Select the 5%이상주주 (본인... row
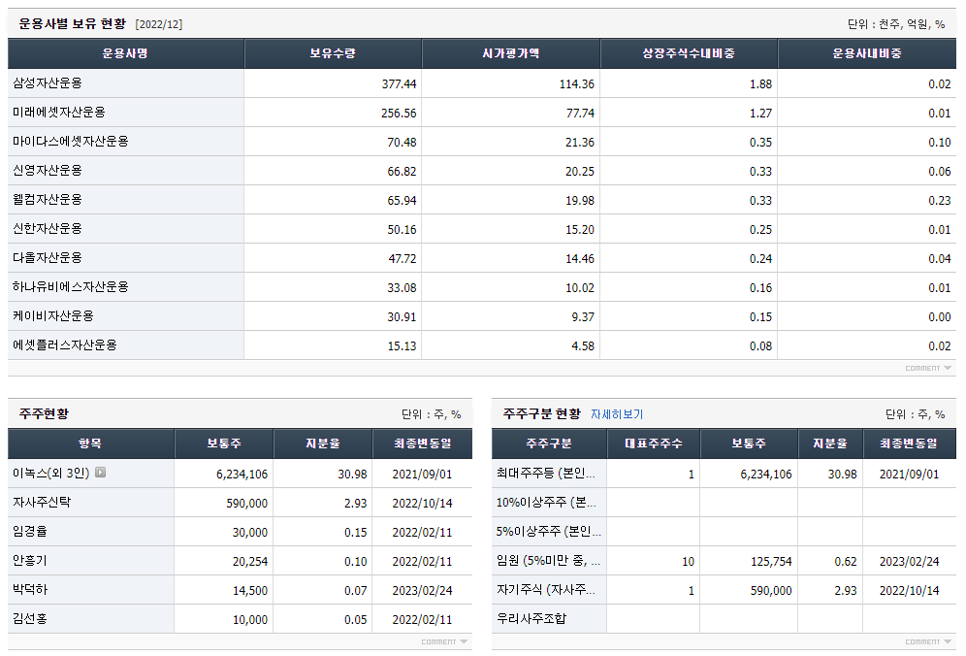The width and height of the screenshot is (966, 656). point(724,532)
